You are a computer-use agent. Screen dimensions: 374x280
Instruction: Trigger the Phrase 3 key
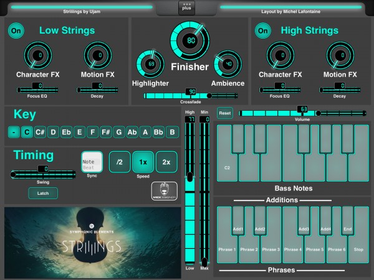point(271,250)
